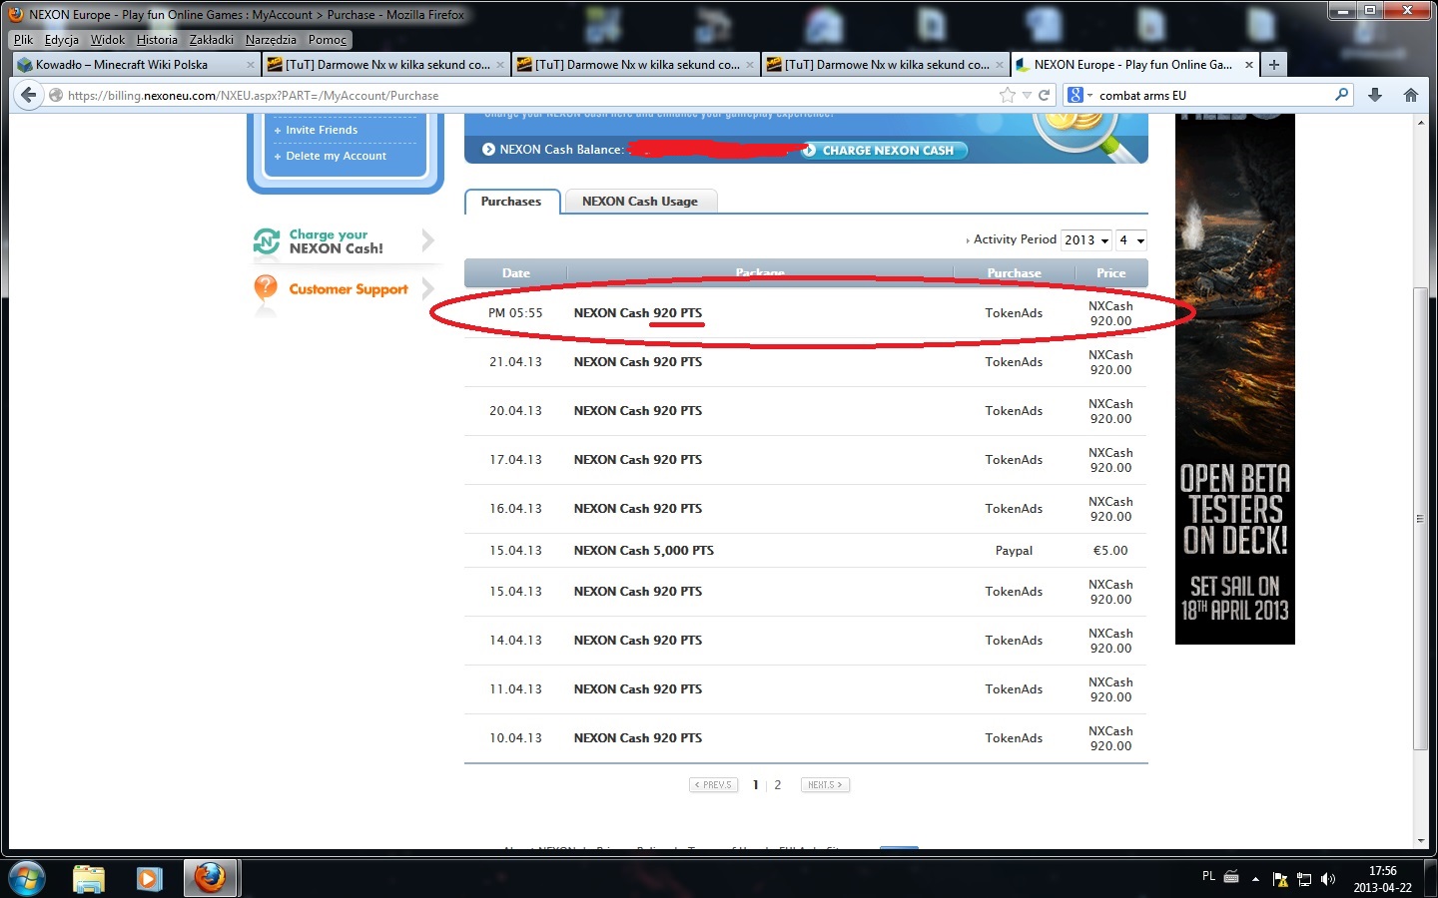
Task: Go to page 2 of purchases
Action: point(778,785)
